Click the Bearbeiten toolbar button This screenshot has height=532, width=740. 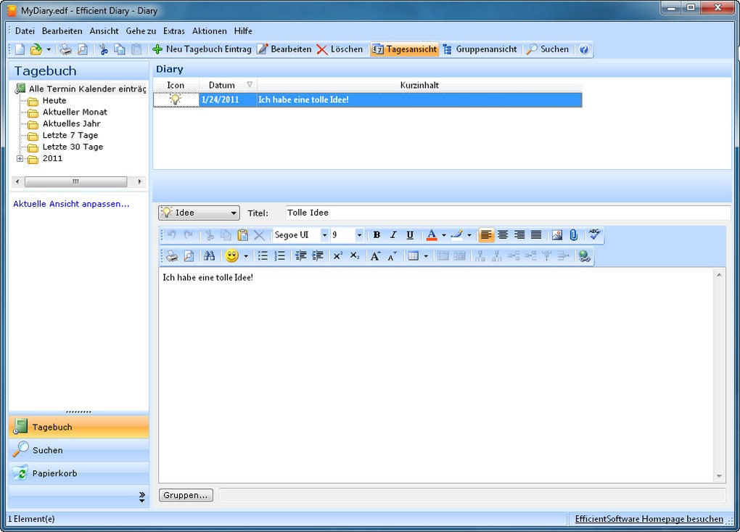pos(284,49)
